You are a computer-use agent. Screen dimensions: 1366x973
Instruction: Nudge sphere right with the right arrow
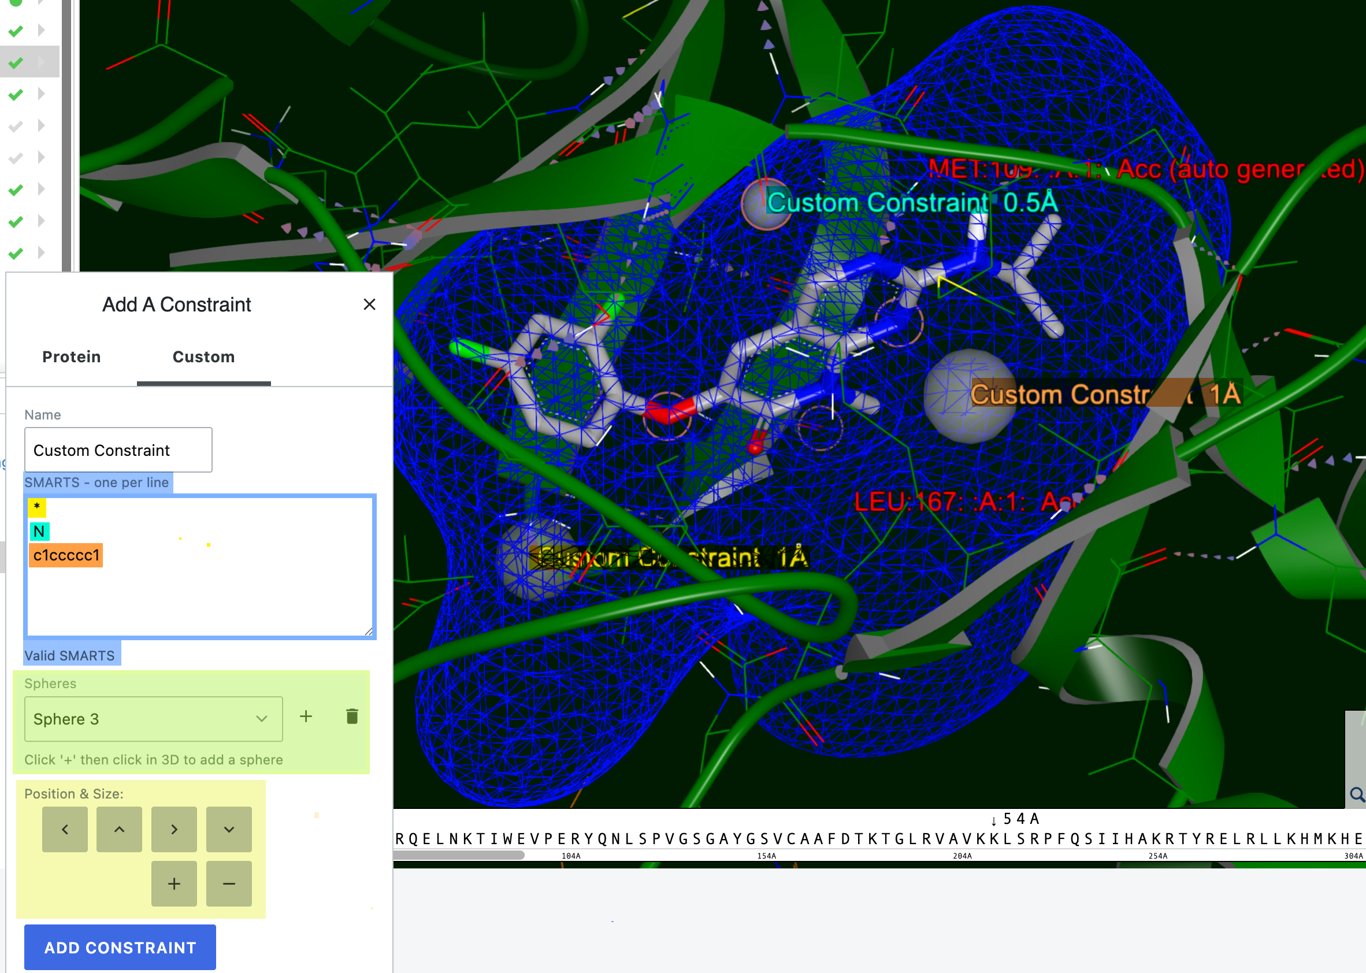tap(174, 829)
